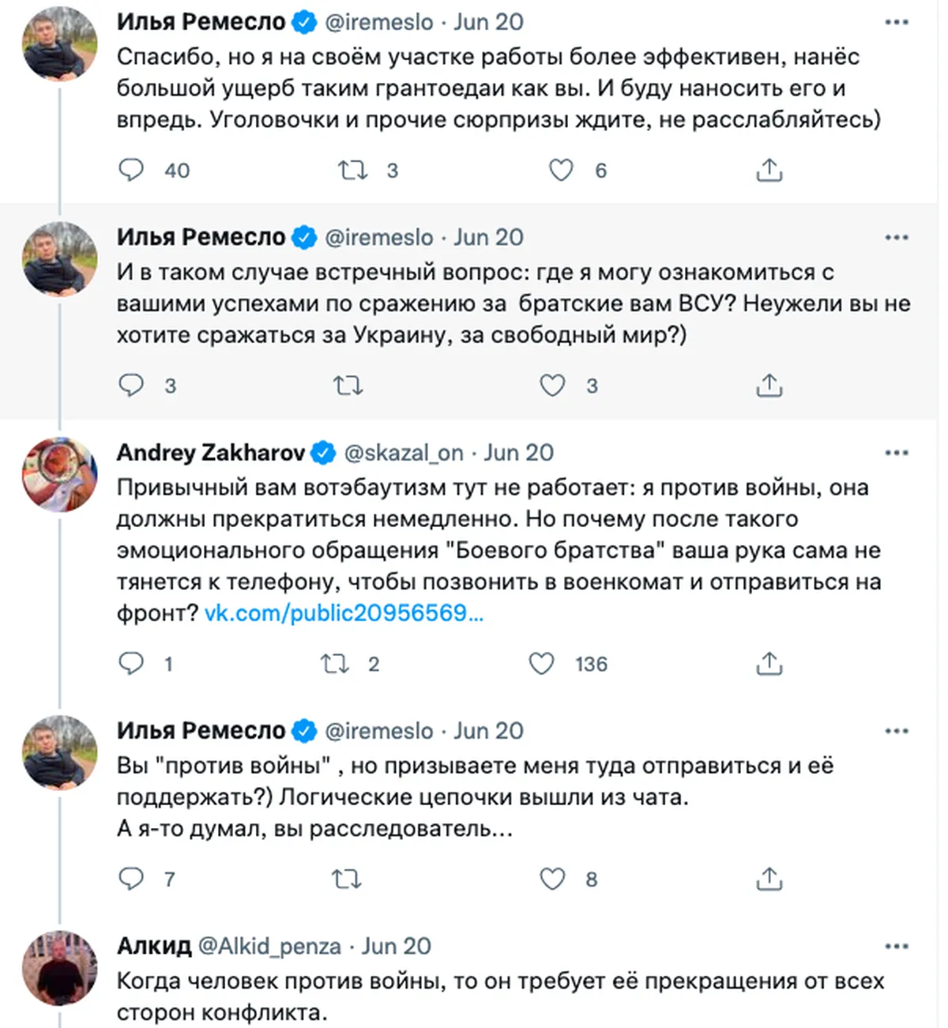Open more options for the first tweet
The image size is (948, 1028).
click(897, 22)
